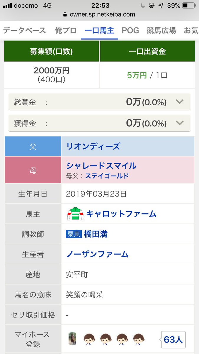The height and width of the screenshot is (354, 199).
Task: Tap the 栗東 badge next to trainer
Action: (74, 234)
